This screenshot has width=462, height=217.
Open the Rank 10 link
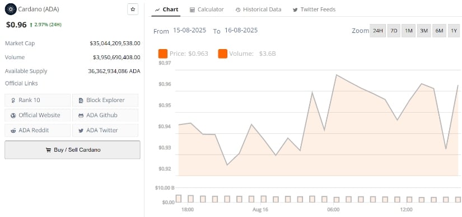point(38,100)
